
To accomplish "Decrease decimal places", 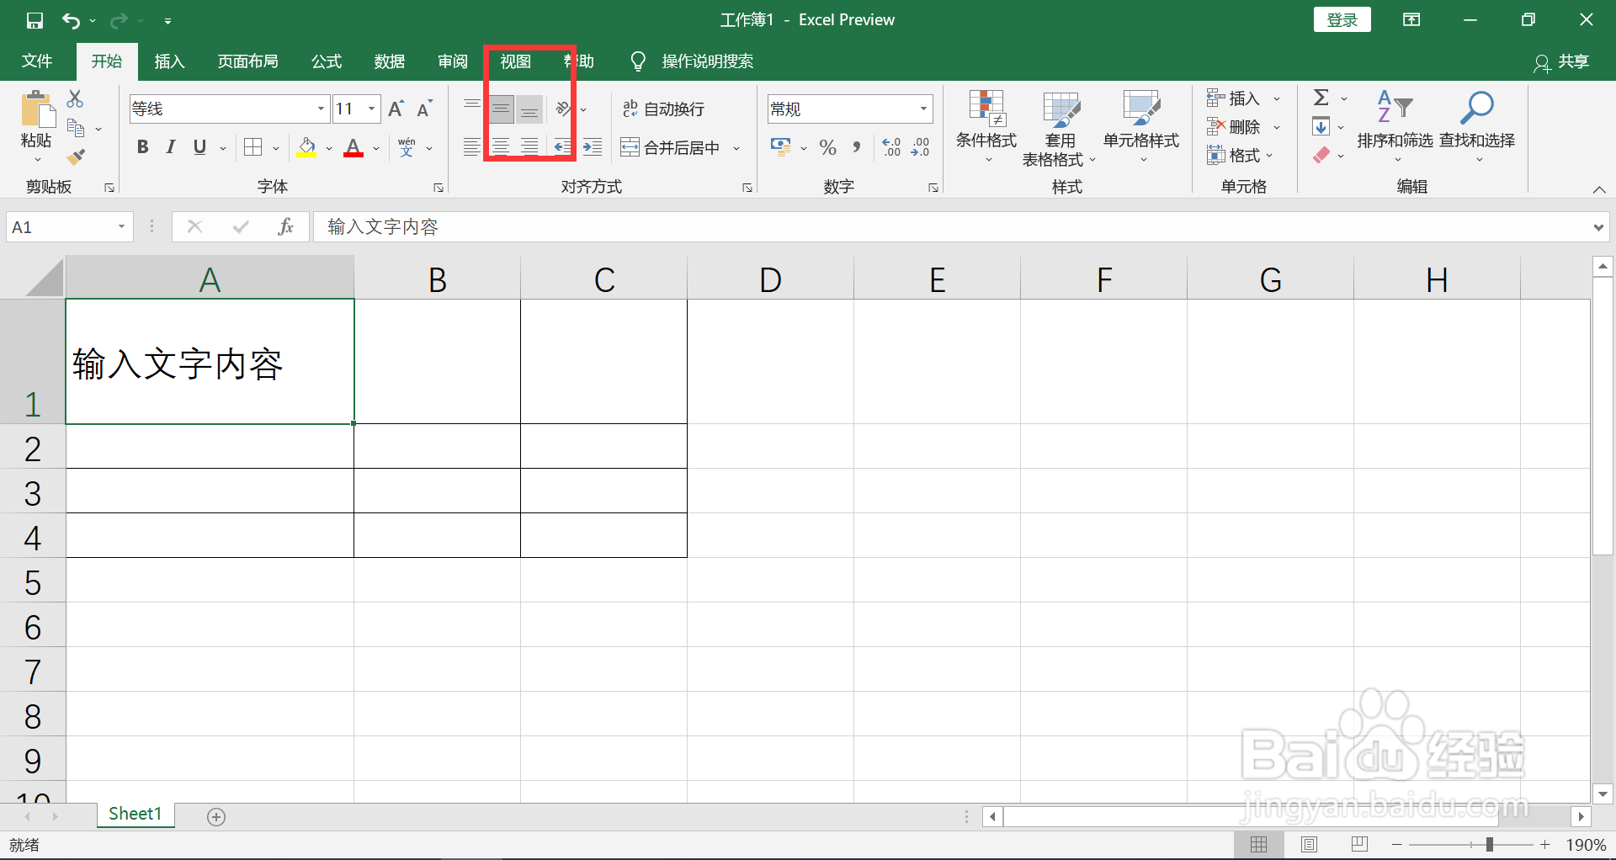I will (x=921, y=147).
